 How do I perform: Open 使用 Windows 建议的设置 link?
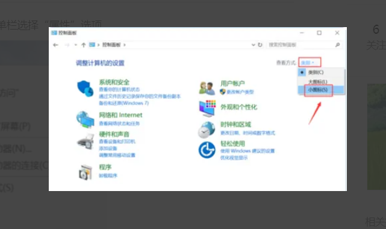tap(247, 151)
